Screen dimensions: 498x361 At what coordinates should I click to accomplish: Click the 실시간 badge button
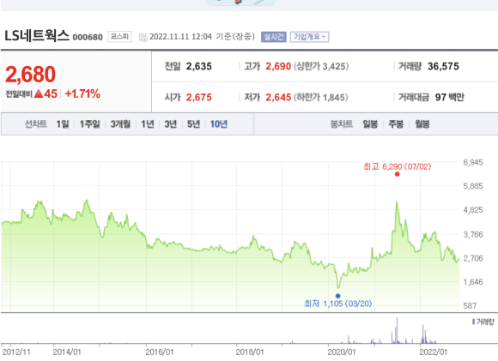point(273,37)
